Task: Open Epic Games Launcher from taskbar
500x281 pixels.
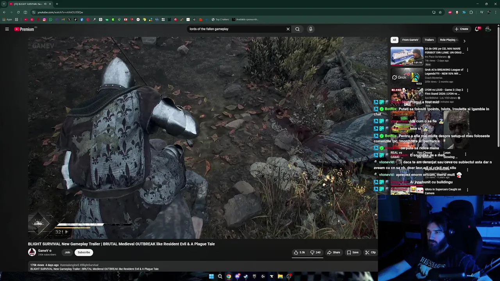Action: (x=254, y=276)
